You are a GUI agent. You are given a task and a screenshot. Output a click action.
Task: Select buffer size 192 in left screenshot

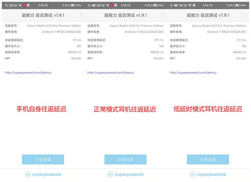pyautogui.click(x=79, y=46)
